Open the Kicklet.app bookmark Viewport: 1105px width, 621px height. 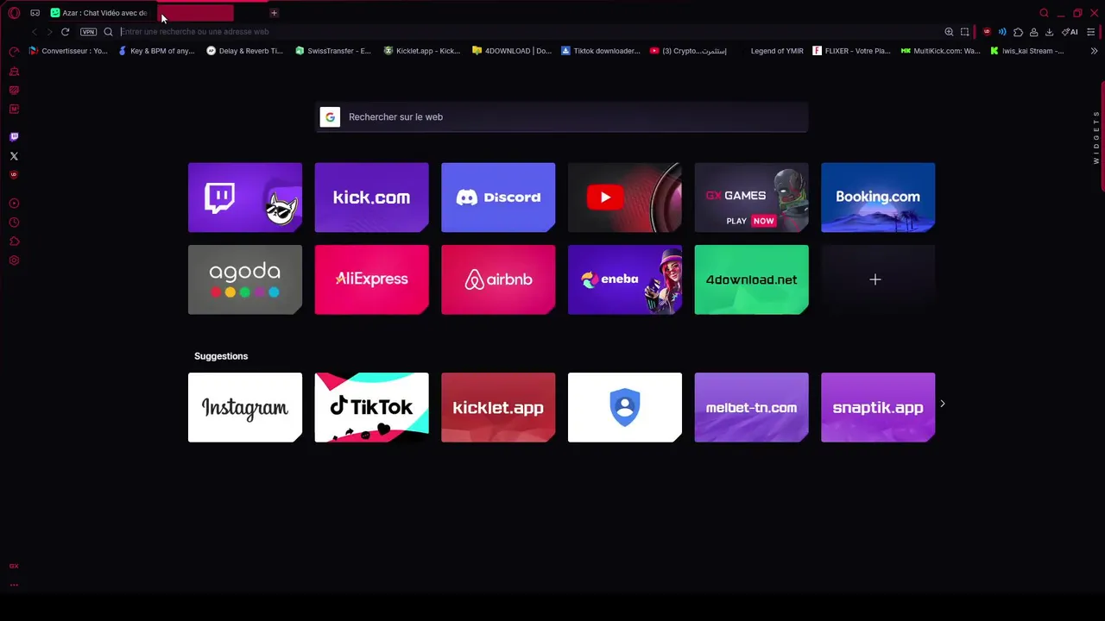pos(422,51)
